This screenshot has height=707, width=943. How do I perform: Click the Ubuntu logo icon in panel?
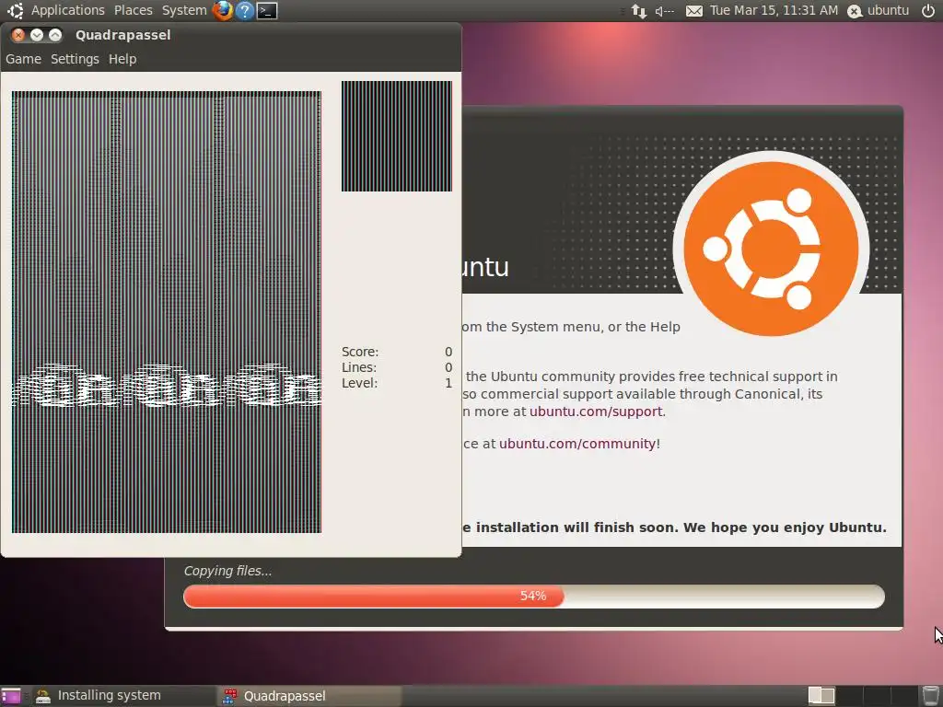[x=15, y=10]
